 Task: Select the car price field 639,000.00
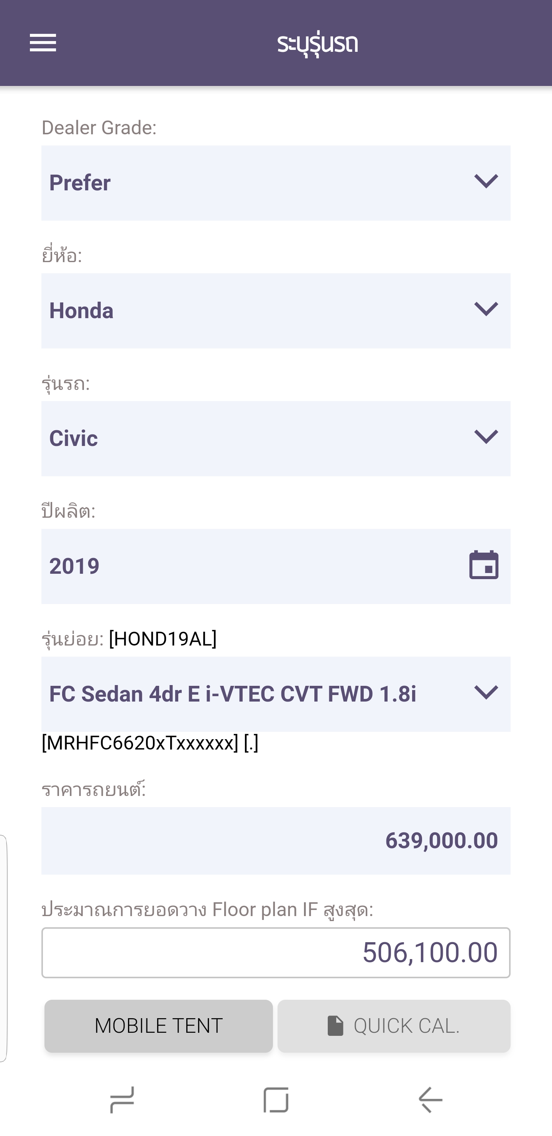[x=276, y=840]
